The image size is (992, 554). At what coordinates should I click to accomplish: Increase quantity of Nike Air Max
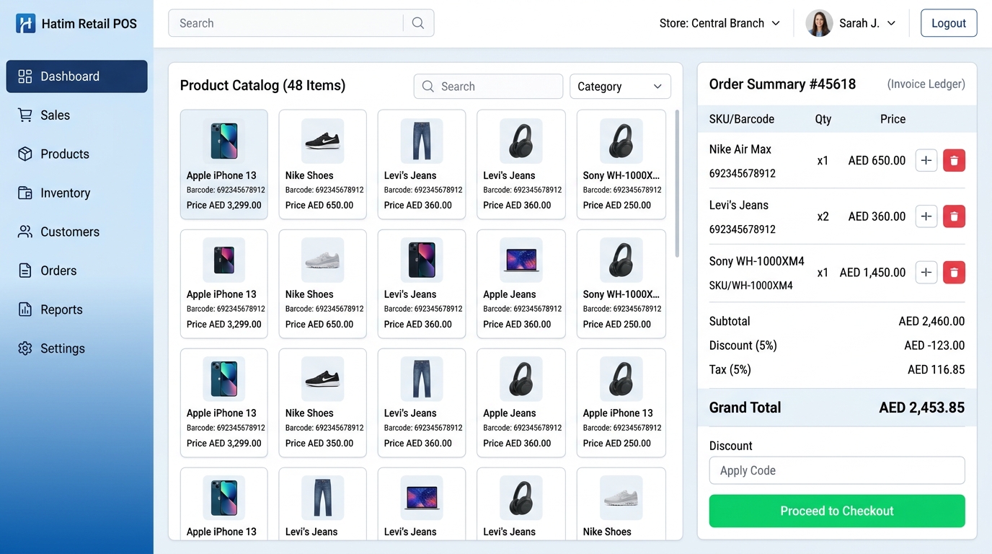[926, 160]
